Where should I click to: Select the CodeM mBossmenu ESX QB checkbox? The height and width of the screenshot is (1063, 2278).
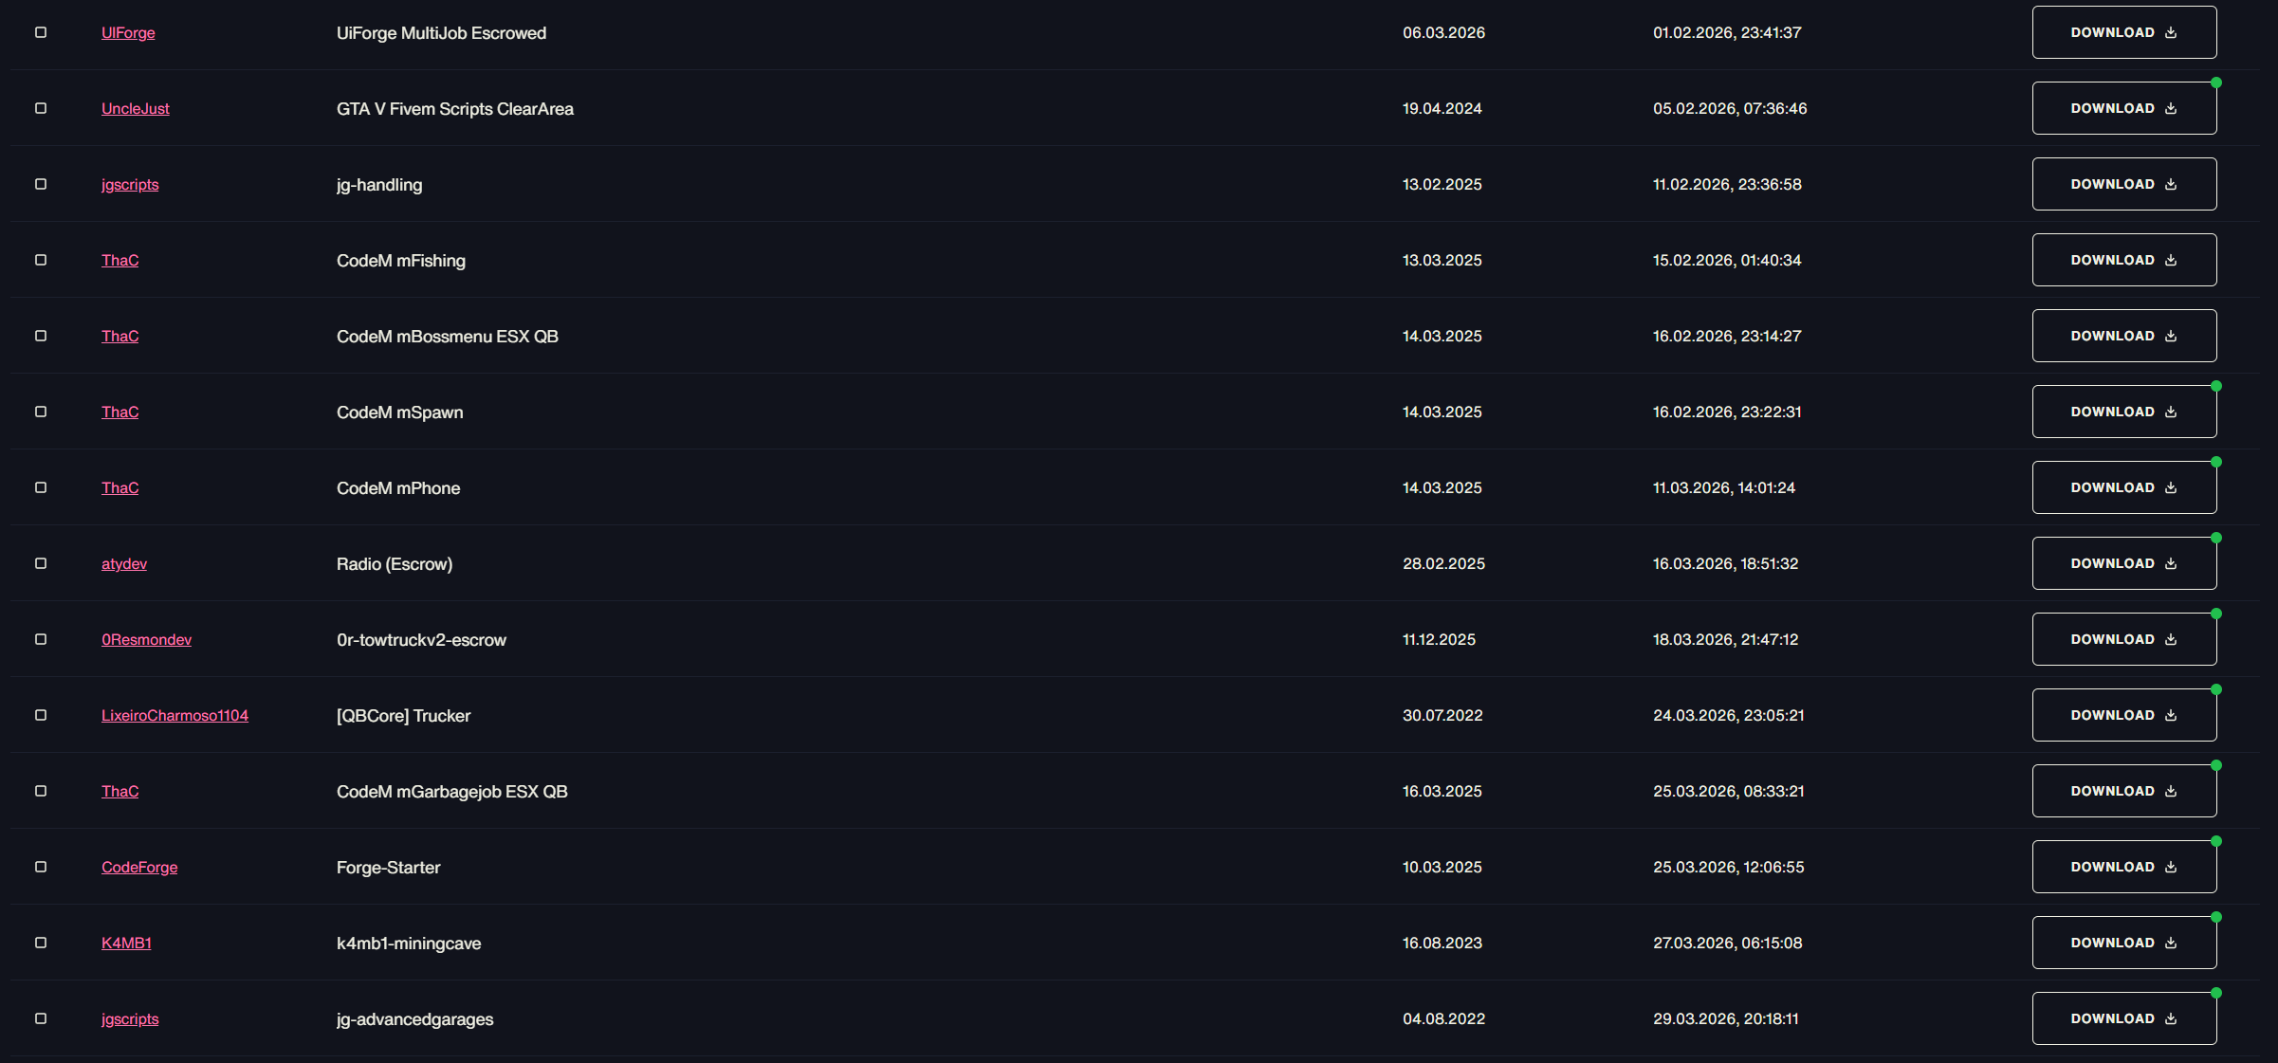tap(41, 336)
